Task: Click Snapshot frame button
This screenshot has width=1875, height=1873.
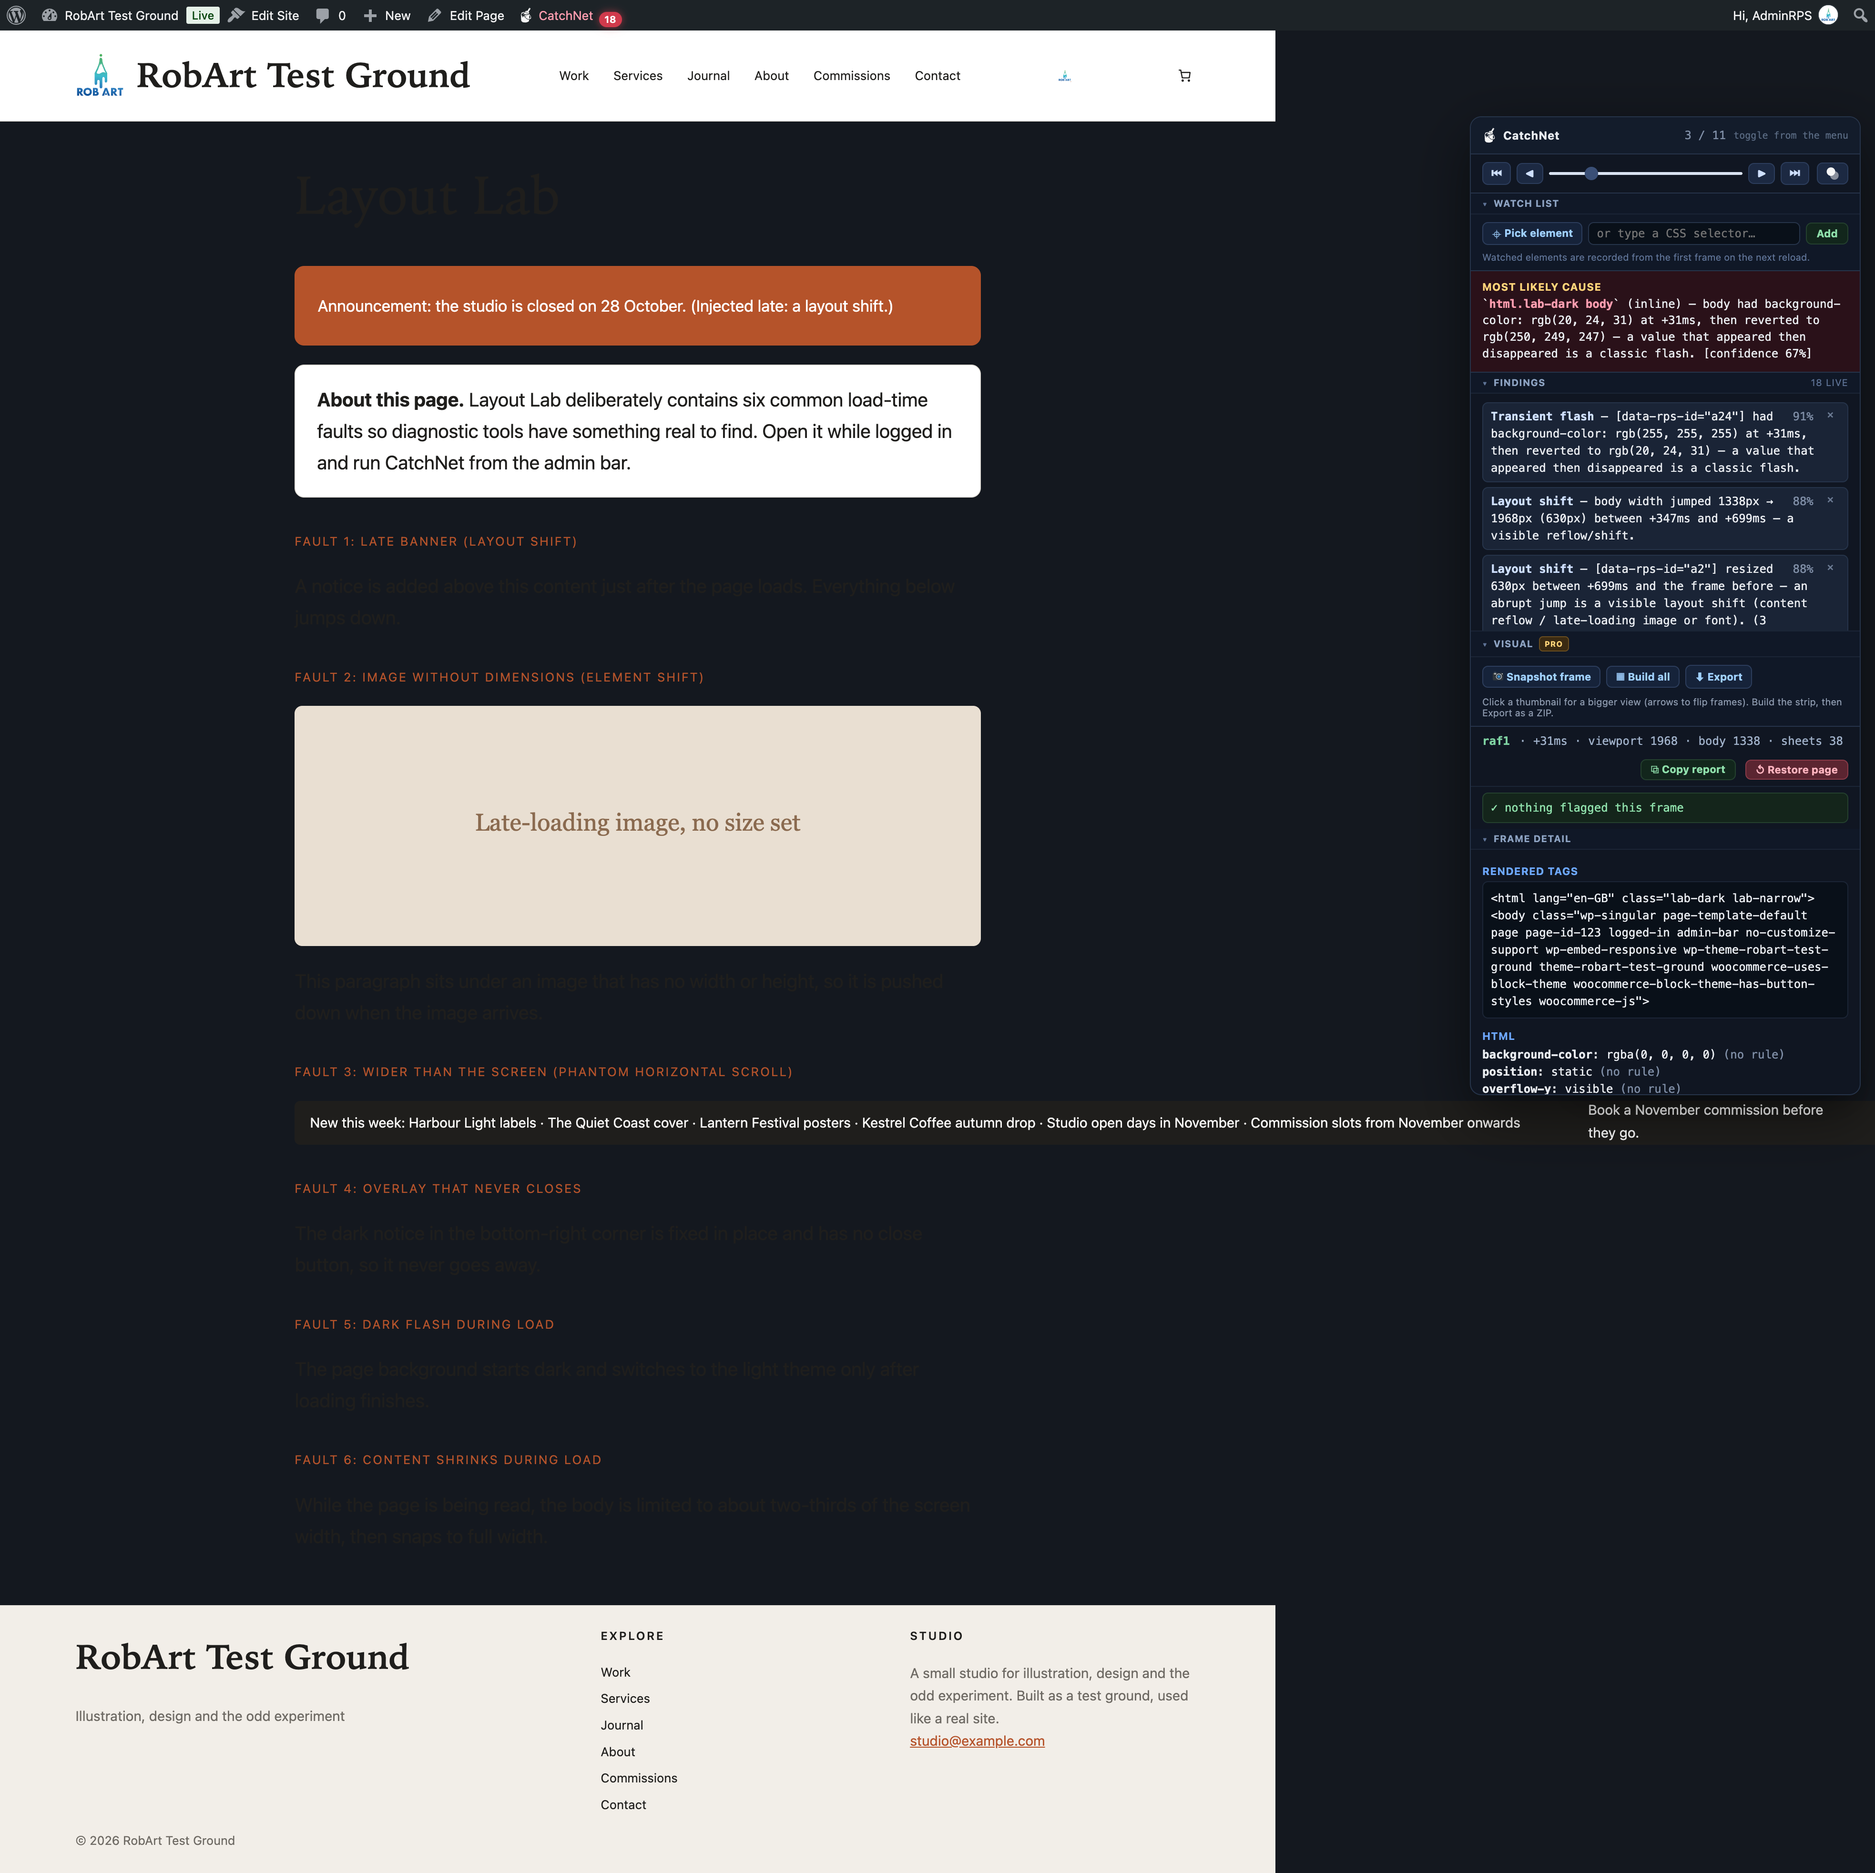Action: [1541, 677]
